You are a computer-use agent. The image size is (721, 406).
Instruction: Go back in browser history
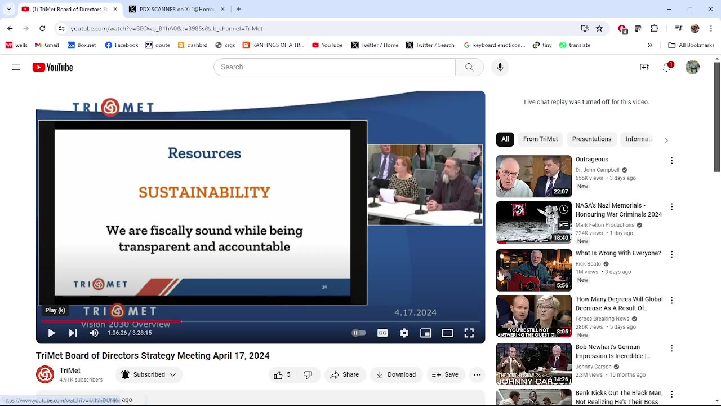coord(10,28)
